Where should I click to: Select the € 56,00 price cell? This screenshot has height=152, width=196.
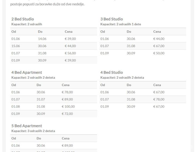coord(70,53)
